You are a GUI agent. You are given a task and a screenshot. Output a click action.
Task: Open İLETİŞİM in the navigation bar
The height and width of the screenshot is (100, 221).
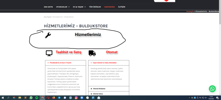(x=122, y=7)
